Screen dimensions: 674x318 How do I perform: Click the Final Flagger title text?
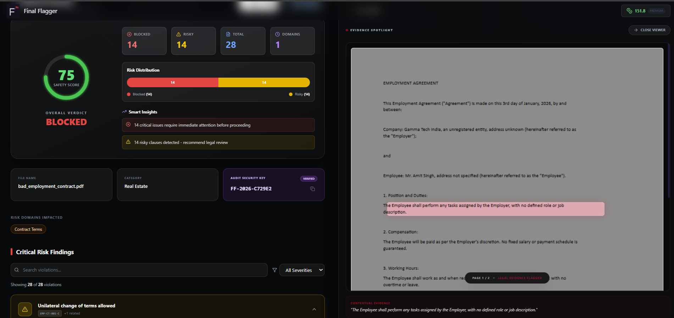pos(40,11)
